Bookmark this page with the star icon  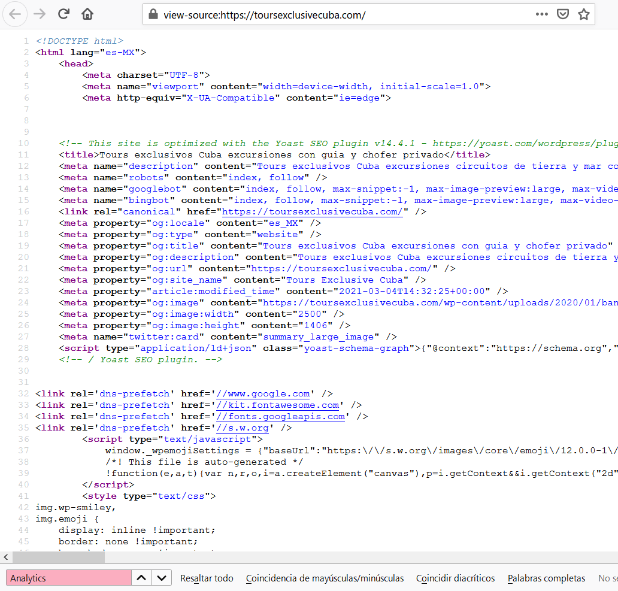pyautogui.click(x=584, y=14)
